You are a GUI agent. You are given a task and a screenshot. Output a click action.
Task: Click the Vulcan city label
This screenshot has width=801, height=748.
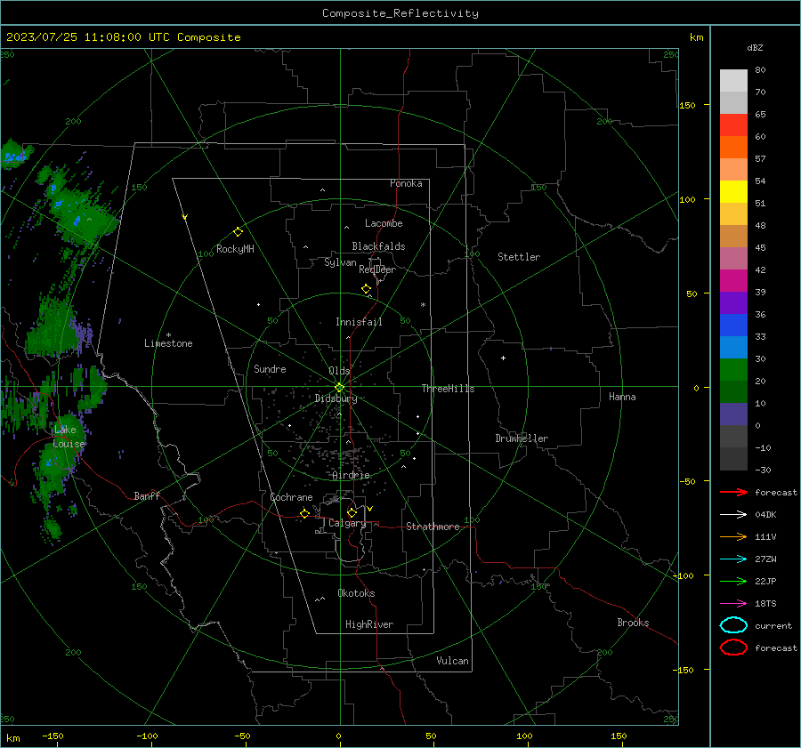[x=452, y=661]
